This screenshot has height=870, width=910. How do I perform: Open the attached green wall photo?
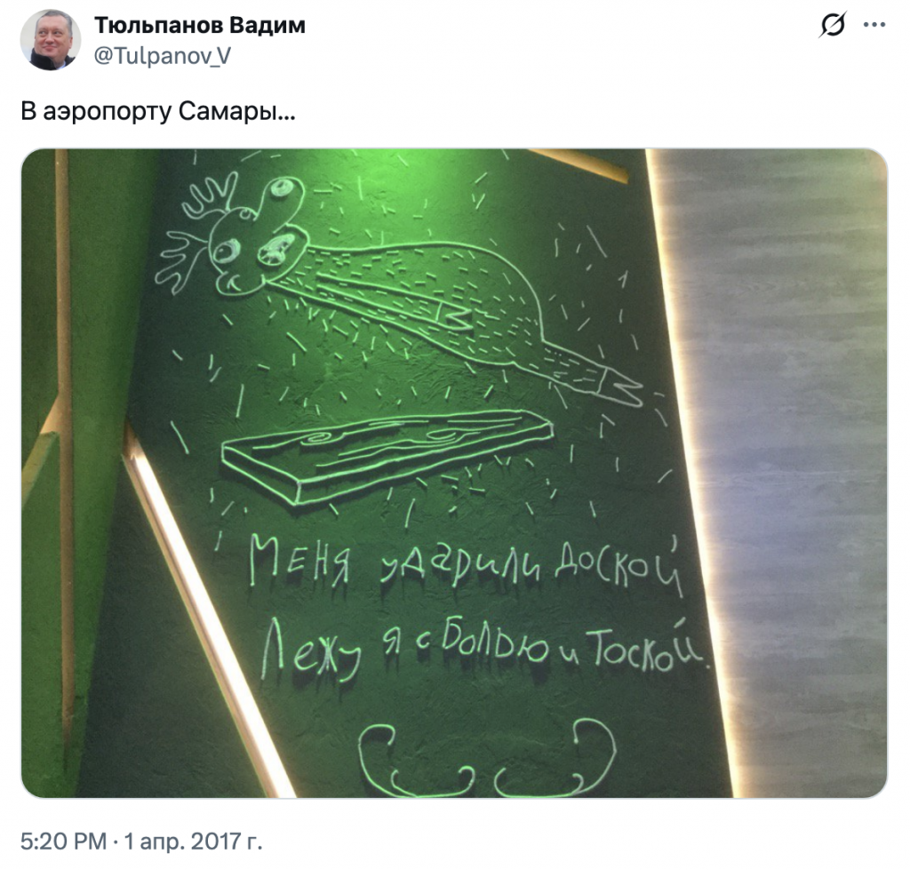[x=454, y=473]
